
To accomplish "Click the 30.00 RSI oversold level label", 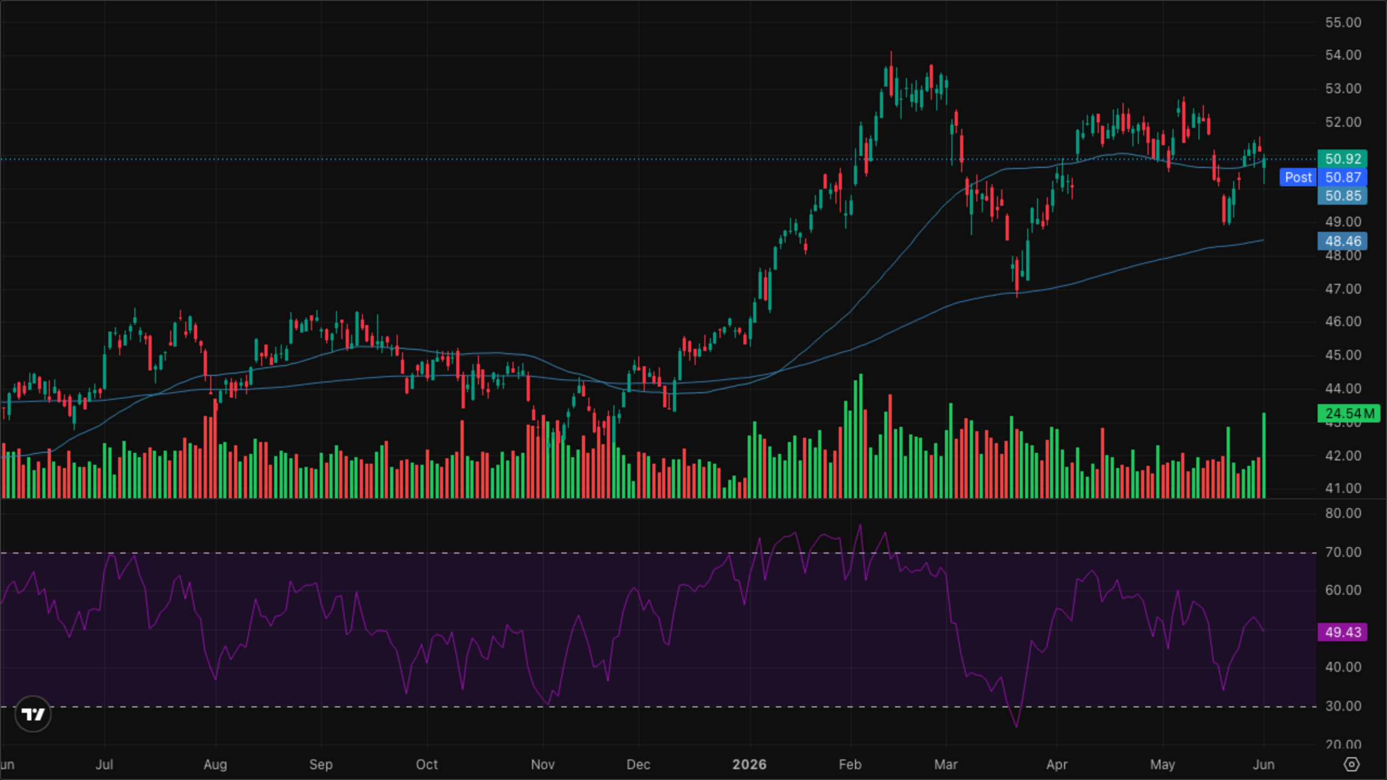I will point(1343,706).
